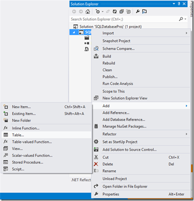Toggle the Auto Hide pin icon
This screenshot has width=194, height=201.
tap(179, 4)
